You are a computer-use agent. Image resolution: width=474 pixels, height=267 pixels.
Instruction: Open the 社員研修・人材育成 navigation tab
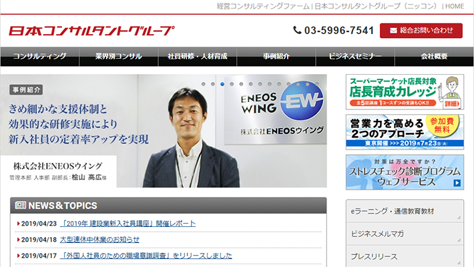198,56
